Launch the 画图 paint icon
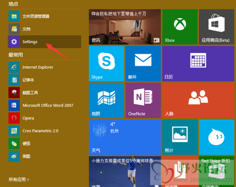Screen dimensions: 236x187 point(14,156)
